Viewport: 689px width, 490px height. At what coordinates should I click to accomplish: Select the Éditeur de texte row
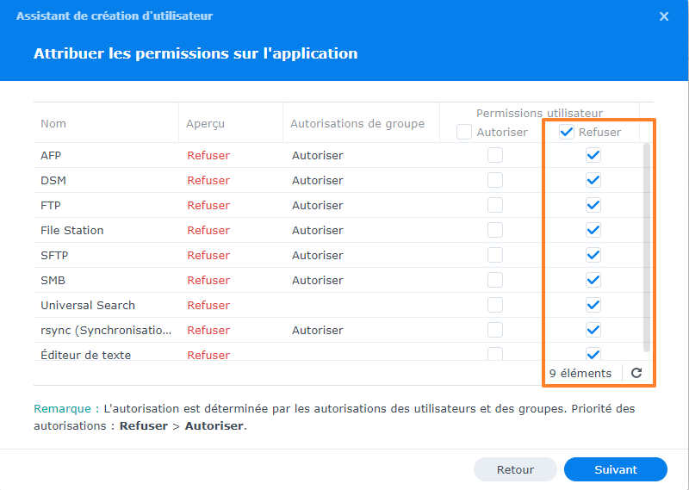(85, 355)
